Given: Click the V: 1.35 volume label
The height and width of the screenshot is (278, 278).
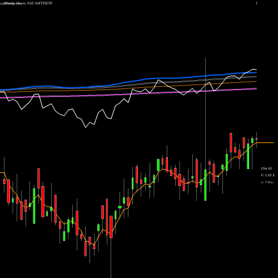Looking at the screenshot, I should tap(267, 175).
